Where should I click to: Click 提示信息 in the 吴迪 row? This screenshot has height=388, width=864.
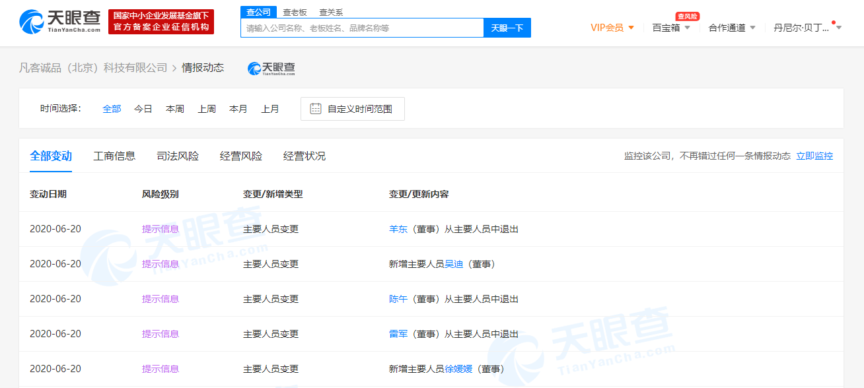pos(161,264)
